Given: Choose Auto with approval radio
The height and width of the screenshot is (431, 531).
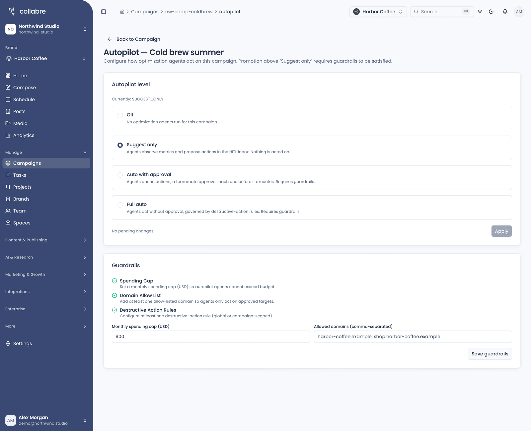Looking at the screenshot, I should [120, 175].
